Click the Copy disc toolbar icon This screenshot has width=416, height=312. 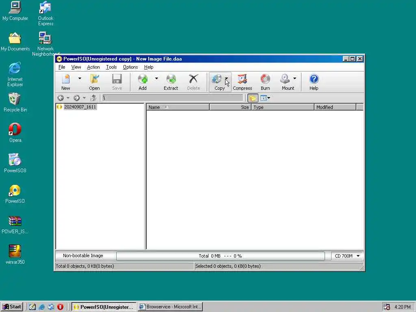click(x=217, y=82)
